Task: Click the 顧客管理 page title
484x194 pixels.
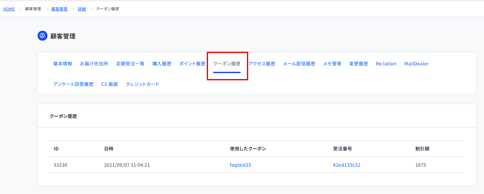Action: tap(63, 36)
